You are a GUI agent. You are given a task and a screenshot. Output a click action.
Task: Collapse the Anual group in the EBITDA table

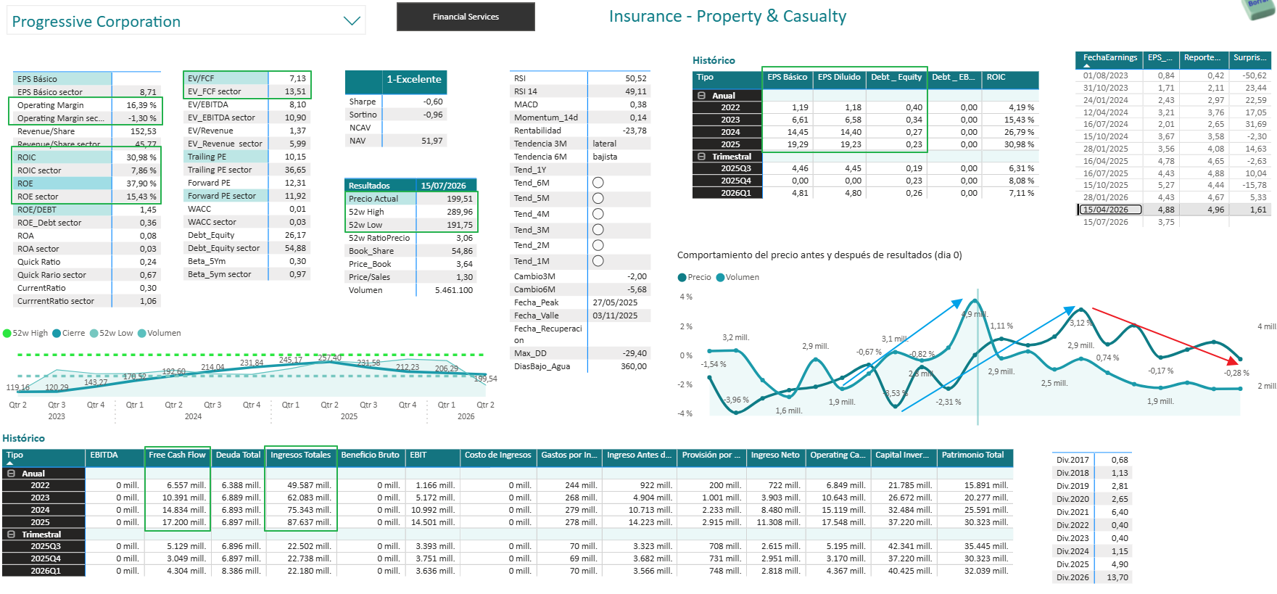pyautogui.click(x=11, y=474)
